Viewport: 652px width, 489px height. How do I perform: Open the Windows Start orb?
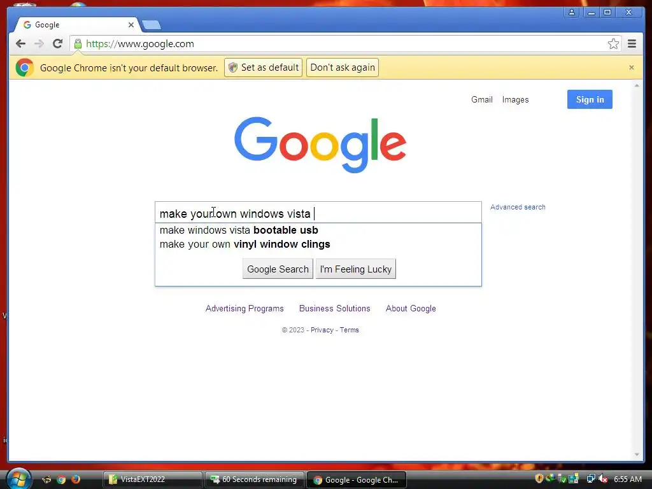[18, 479]
